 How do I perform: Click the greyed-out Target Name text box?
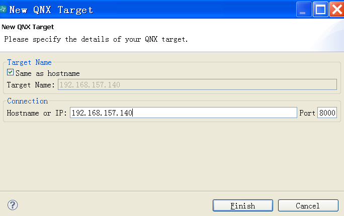[197, 84]
